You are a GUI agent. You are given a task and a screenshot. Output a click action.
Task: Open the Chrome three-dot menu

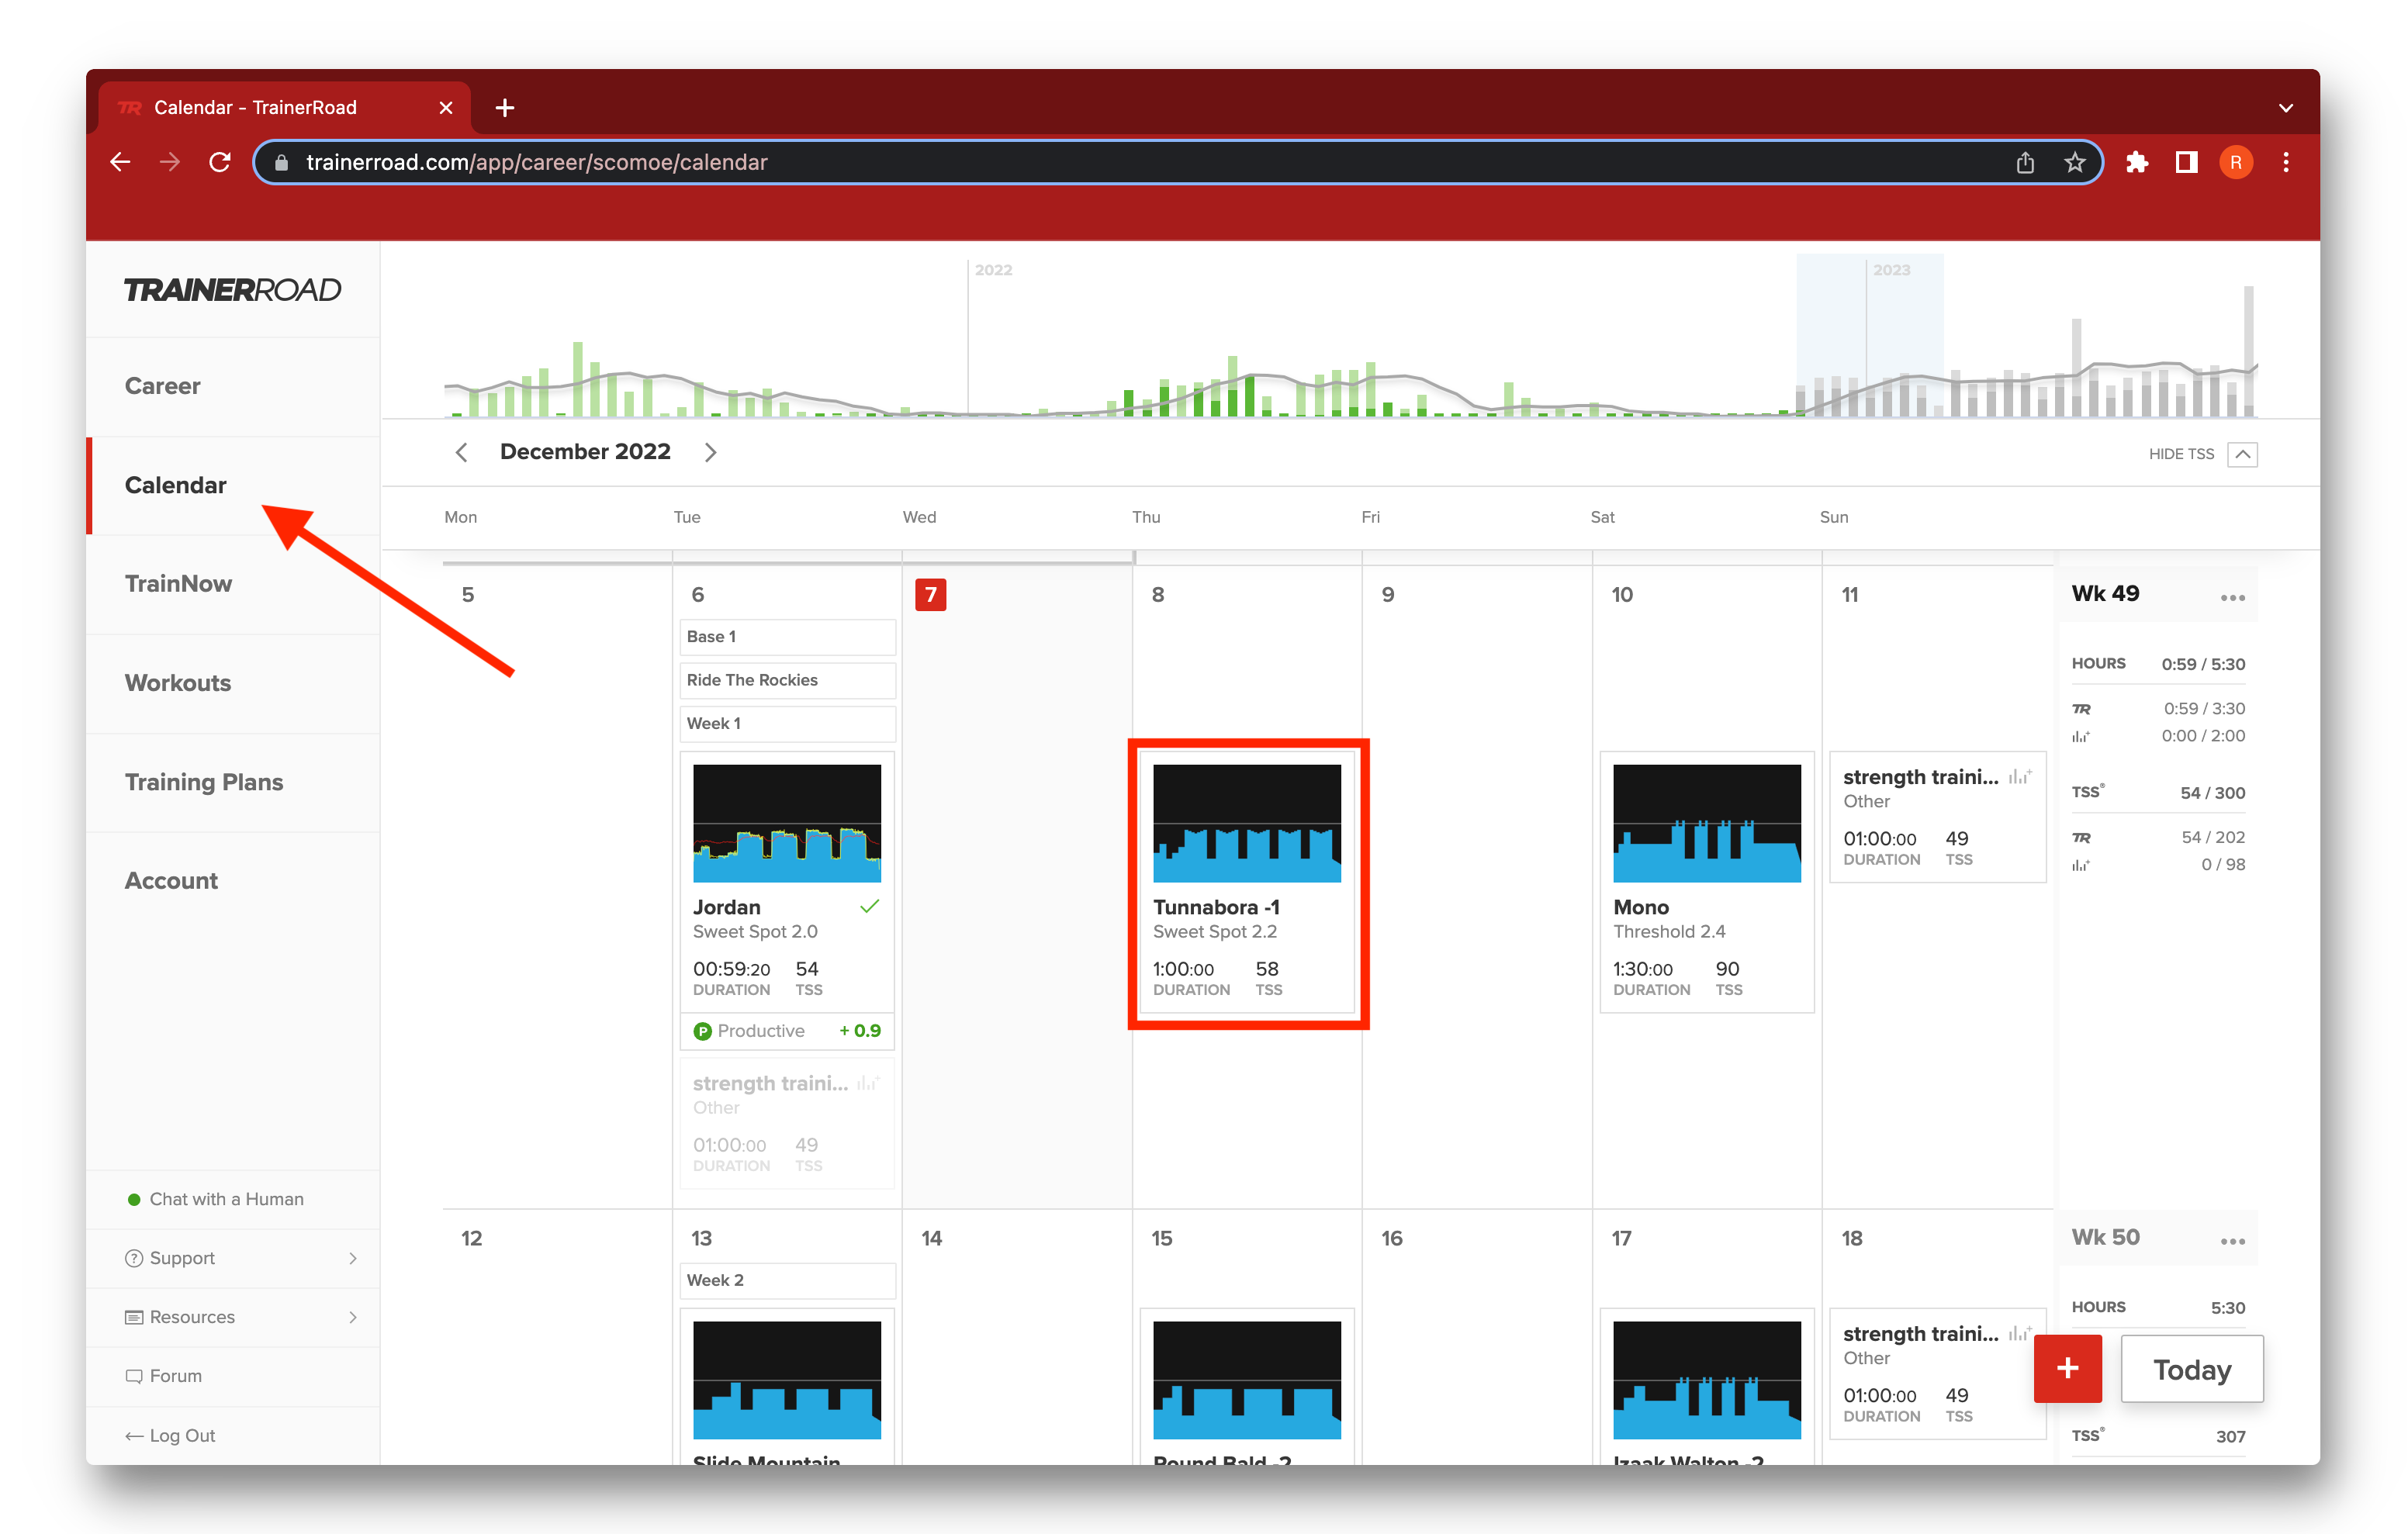tap(2286, 162)
